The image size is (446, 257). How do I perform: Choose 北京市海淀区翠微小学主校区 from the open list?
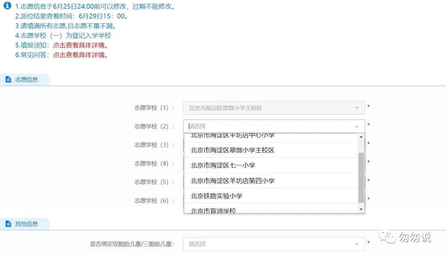271,150
